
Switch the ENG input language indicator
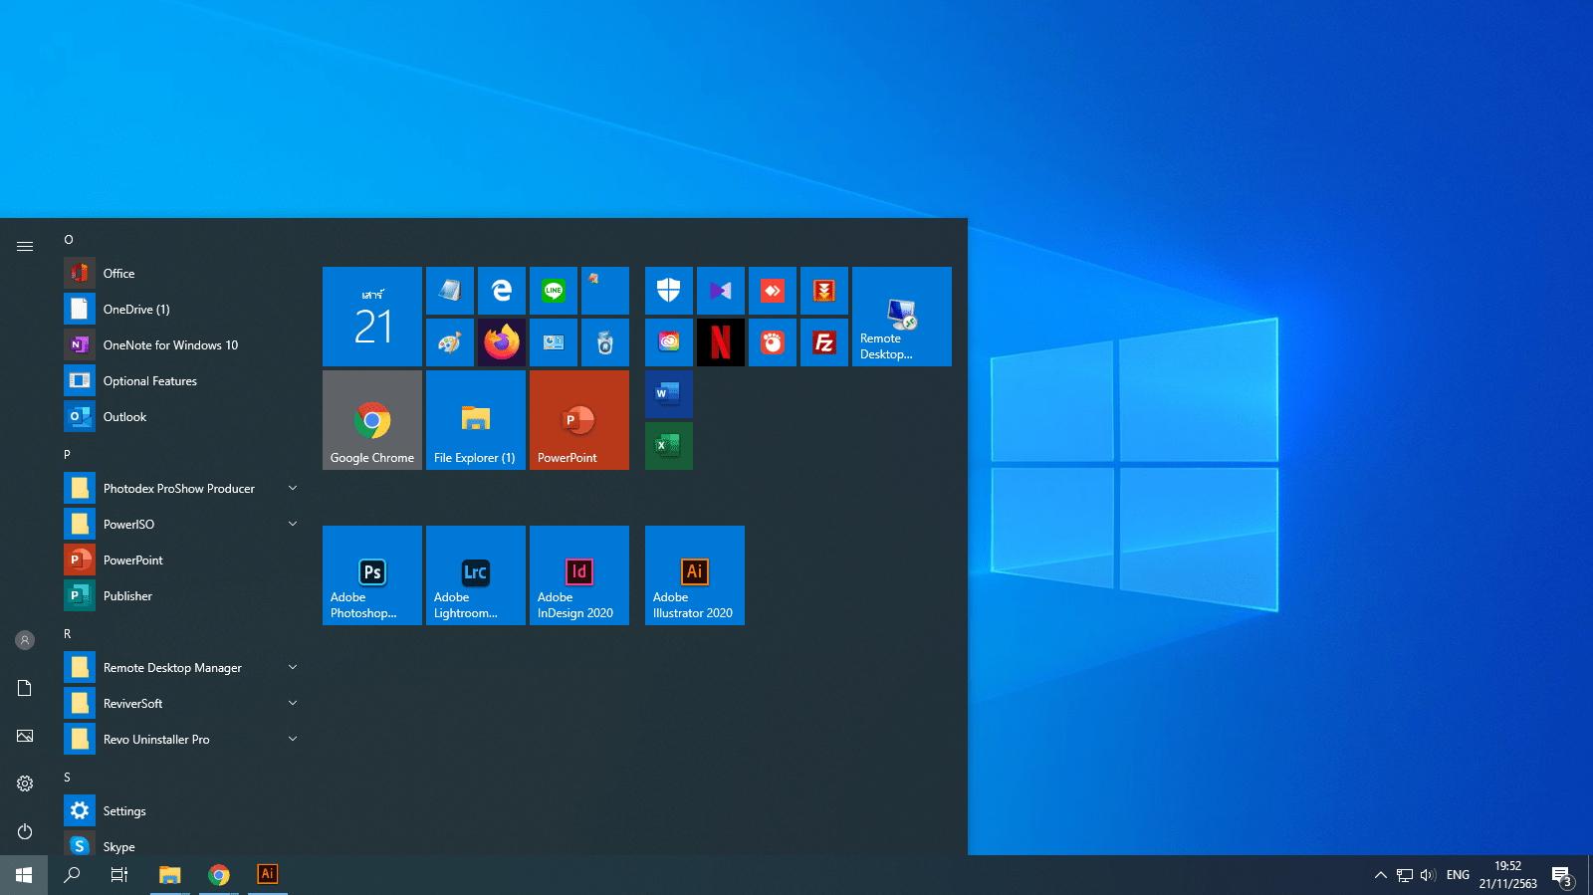click(1458, 875)
